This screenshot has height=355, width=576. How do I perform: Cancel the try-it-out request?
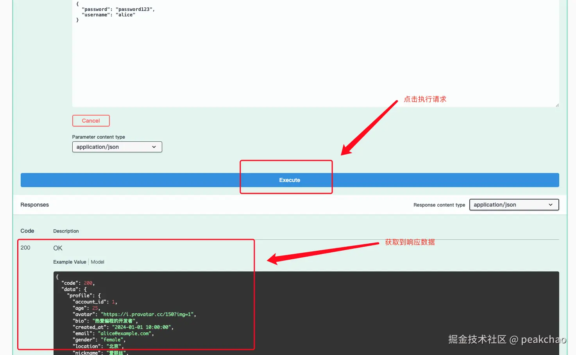[91, 121]
